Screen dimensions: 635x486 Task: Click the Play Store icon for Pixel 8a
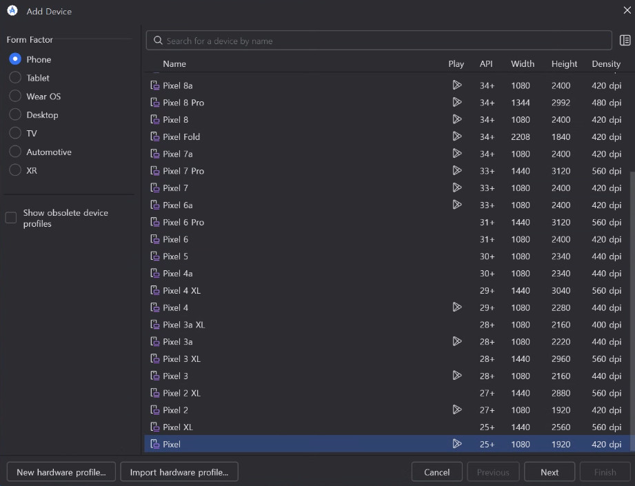(x=457, y=85)
